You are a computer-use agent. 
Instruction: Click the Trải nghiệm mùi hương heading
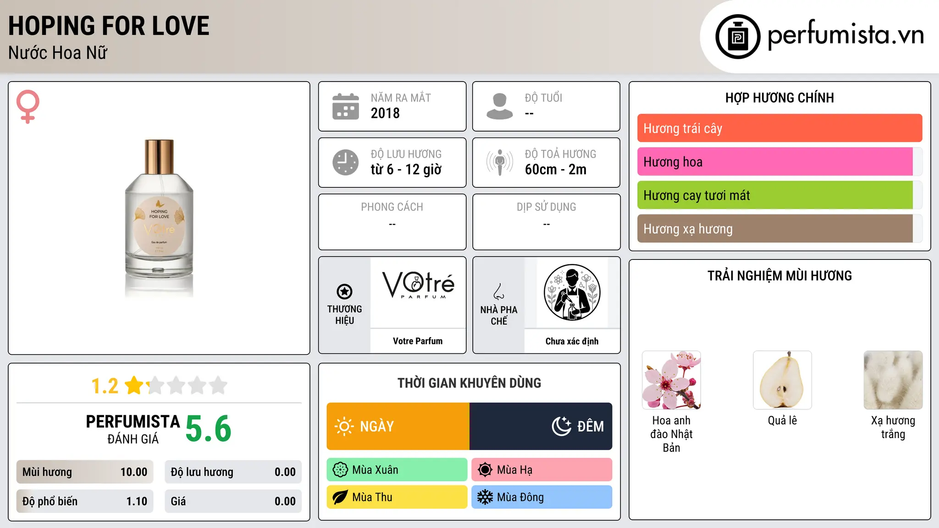(779, 275)
